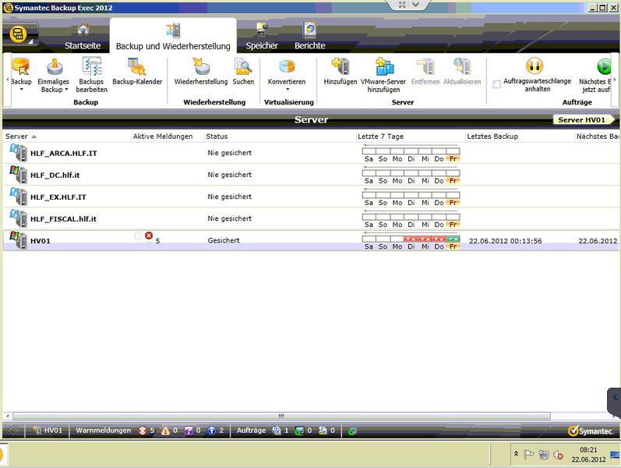
Task: Click the red error alerts count icon
Action: 142,431
